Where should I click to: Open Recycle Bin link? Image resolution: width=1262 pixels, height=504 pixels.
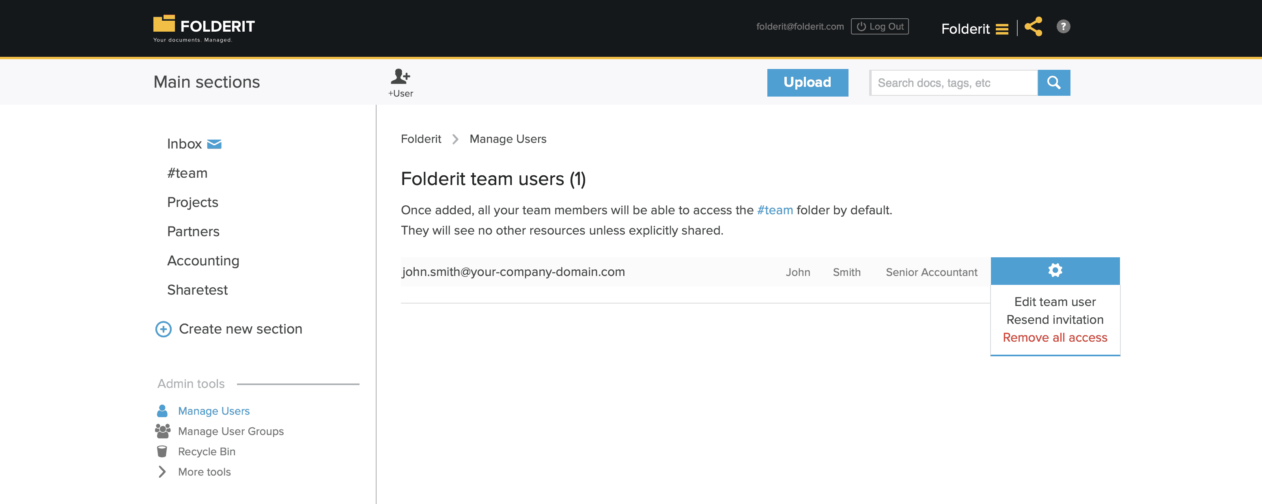pyautogui.click(x=207, y=452)
